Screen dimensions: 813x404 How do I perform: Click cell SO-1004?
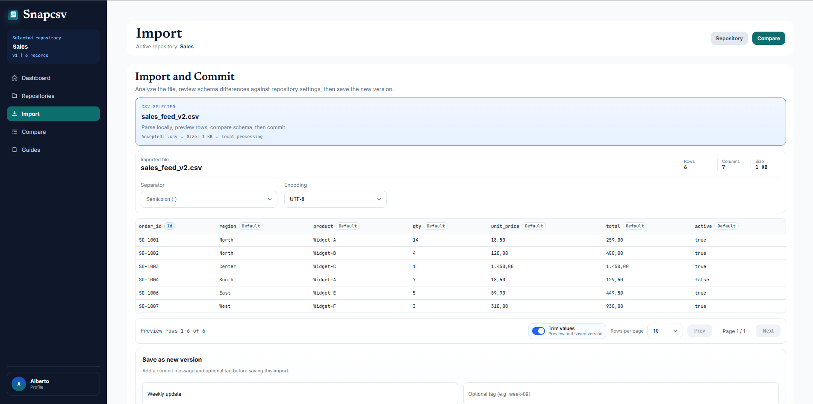(149, 280)
